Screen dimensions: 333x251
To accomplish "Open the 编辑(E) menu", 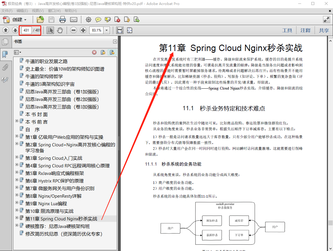I will (22, 10).
